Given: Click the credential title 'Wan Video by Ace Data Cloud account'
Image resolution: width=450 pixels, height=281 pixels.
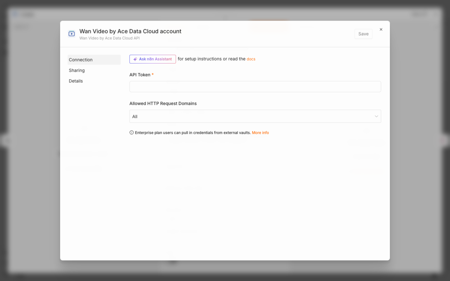Looking at the screenshot, I should click(x=130, y=31).
